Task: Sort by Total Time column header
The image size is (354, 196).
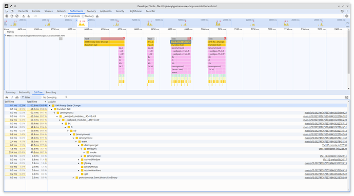Action: click(36, 102)
